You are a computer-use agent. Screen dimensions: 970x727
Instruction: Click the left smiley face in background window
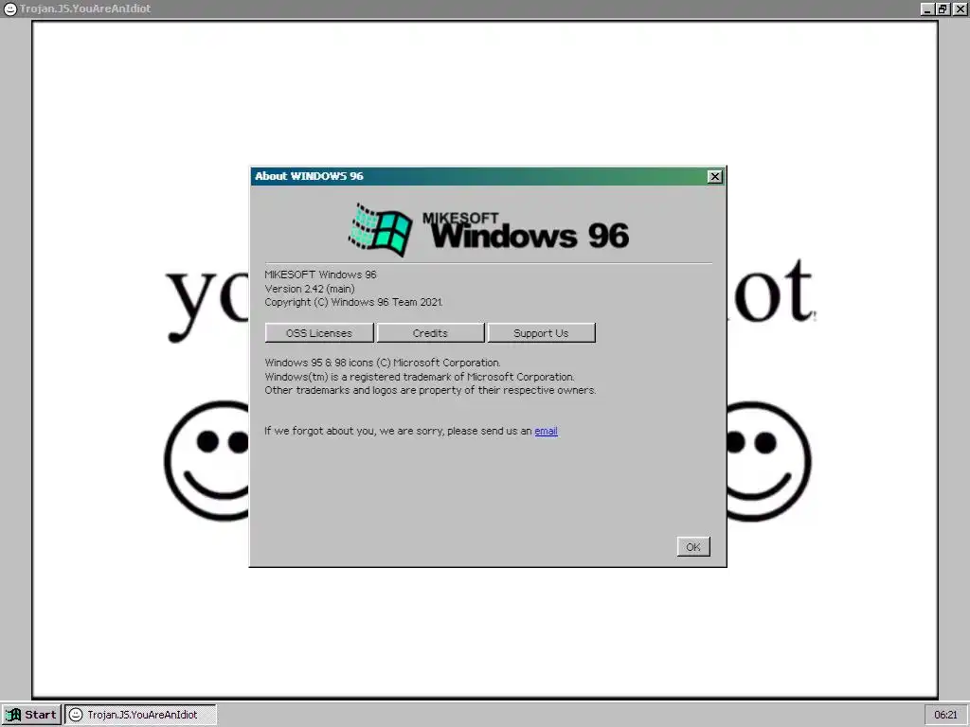[207, 461]
